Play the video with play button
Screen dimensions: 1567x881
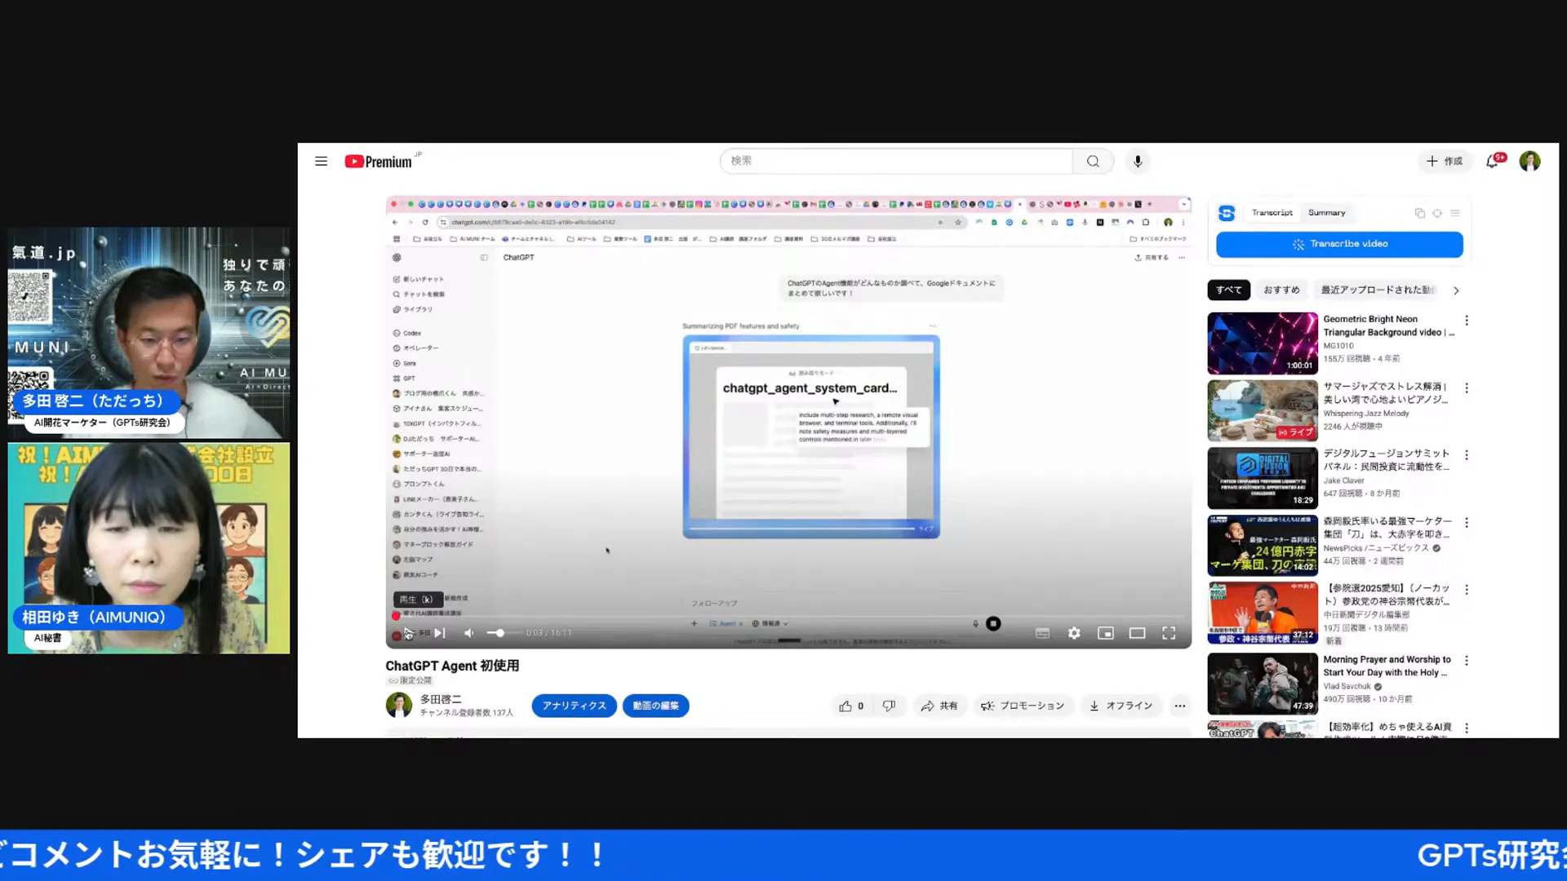coord(408,633)
